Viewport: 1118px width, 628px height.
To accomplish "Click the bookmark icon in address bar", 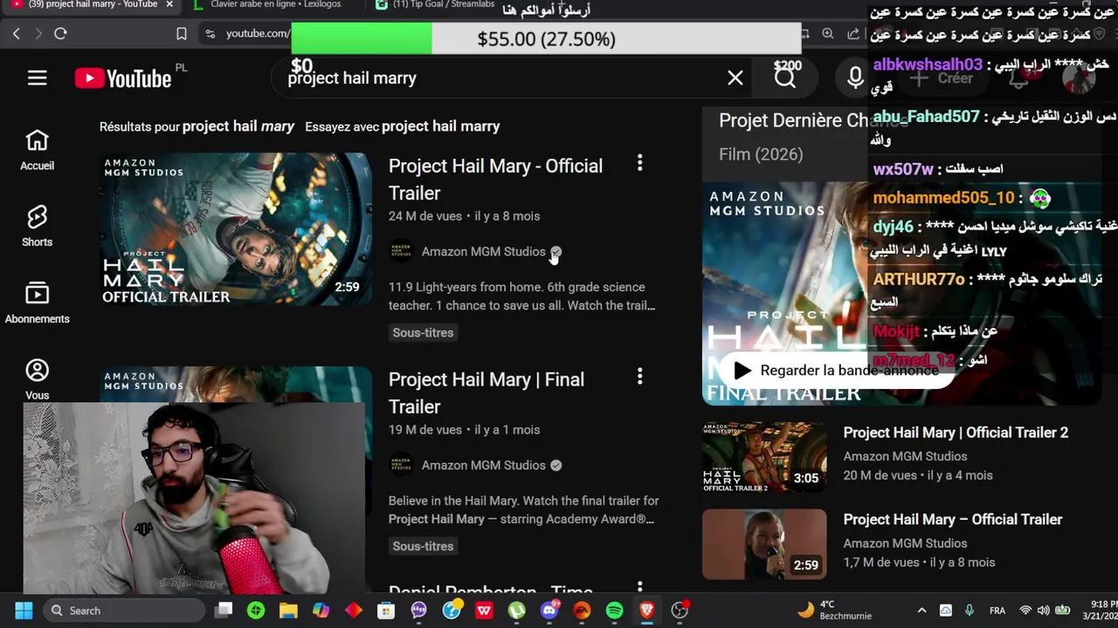I will click(182, 33).
